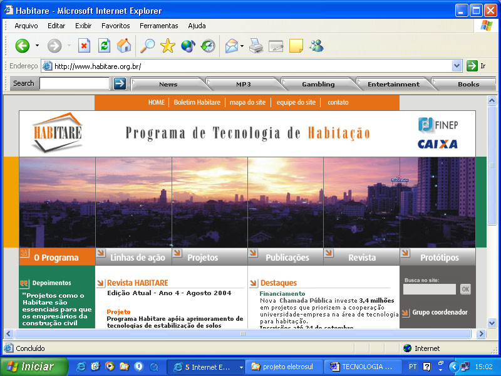Screen dimensions: 501x376
Task: Refresh the page using the green arrows icon
Action: [x=104, y=46]
